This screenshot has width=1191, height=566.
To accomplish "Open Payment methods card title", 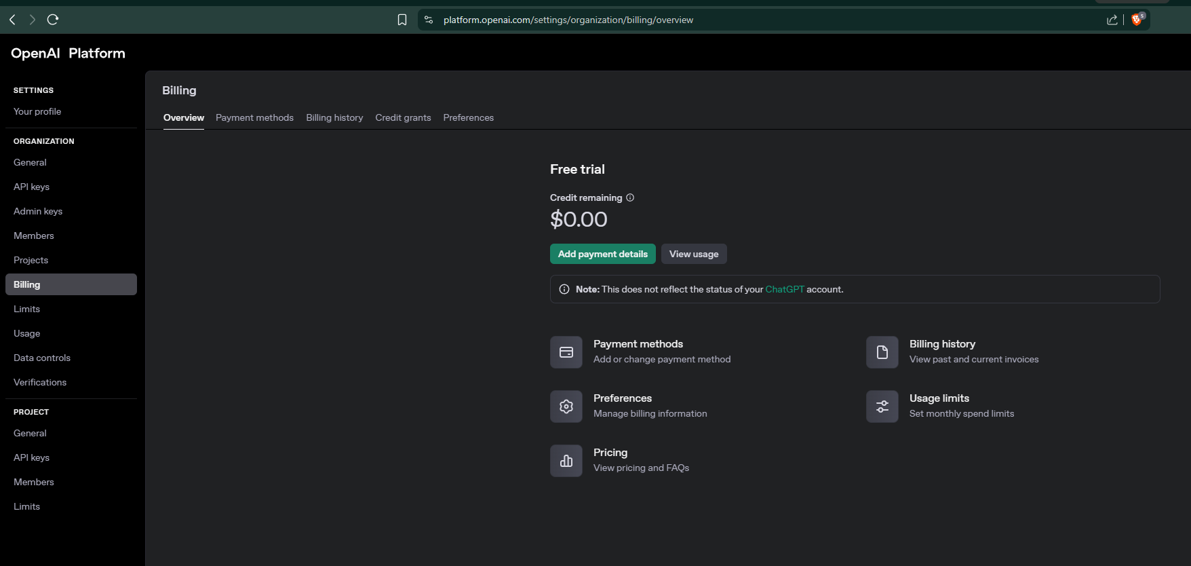I will pyautogui.click(x=638, y=344).
